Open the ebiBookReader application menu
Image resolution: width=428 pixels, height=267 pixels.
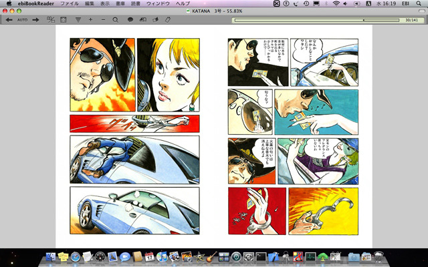[x=35, y=3]
